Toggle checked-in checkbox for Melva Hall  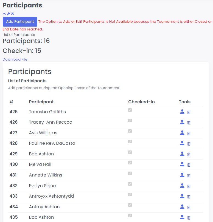[130, 163]
